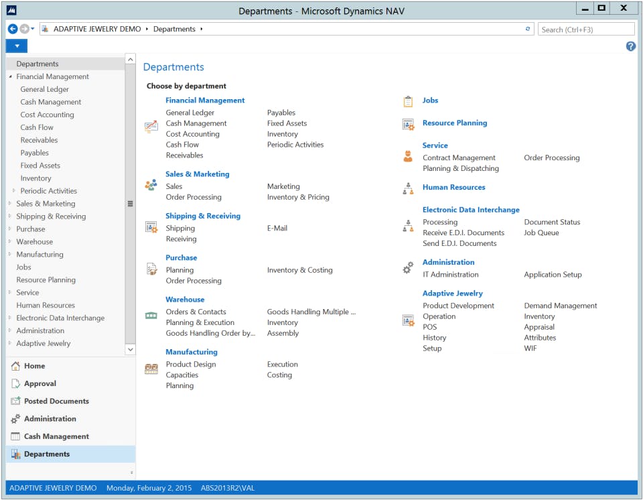Open the General Ledger link
This screenshot has width=643, height=500.
(x=190, y=113)
